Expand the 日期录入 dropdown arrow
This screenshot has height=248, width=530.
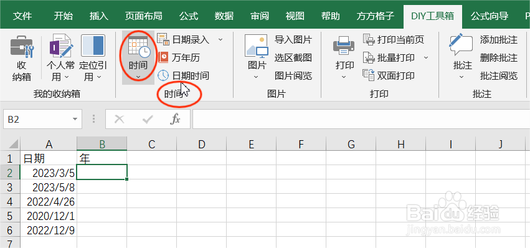(x=220, y=40)
